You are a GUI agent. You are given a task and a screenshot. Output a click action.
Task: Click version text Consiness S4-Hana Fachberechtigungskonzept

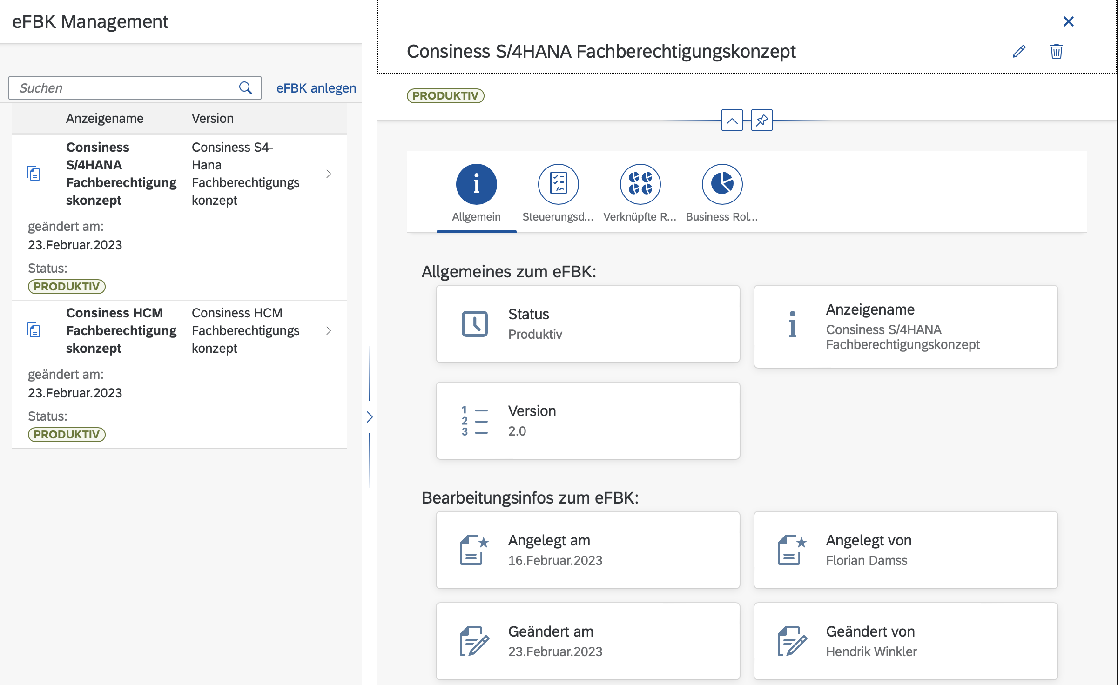[x=245, y=174]
